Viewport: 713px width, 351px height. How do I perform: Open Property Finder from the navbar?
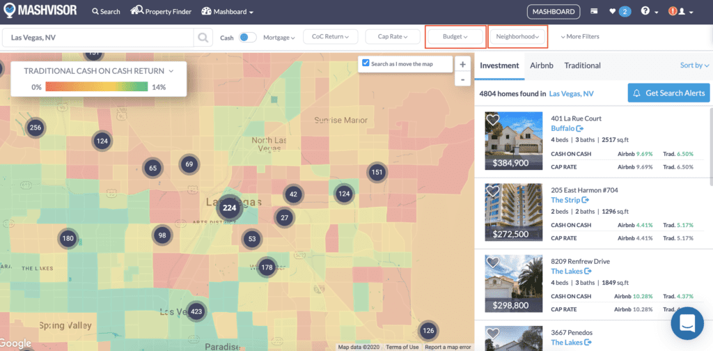pyautogui.click(x=161, y=11)
